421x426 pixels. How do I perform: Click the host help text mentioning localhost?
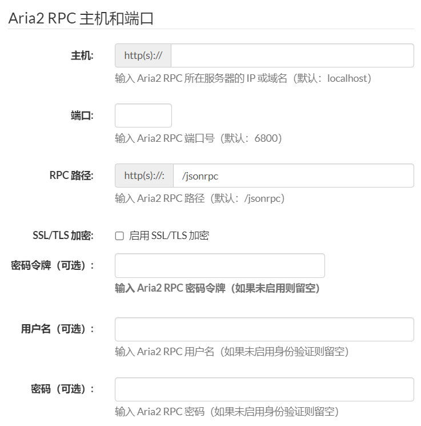pyautogui.click(x=243, y=78)
